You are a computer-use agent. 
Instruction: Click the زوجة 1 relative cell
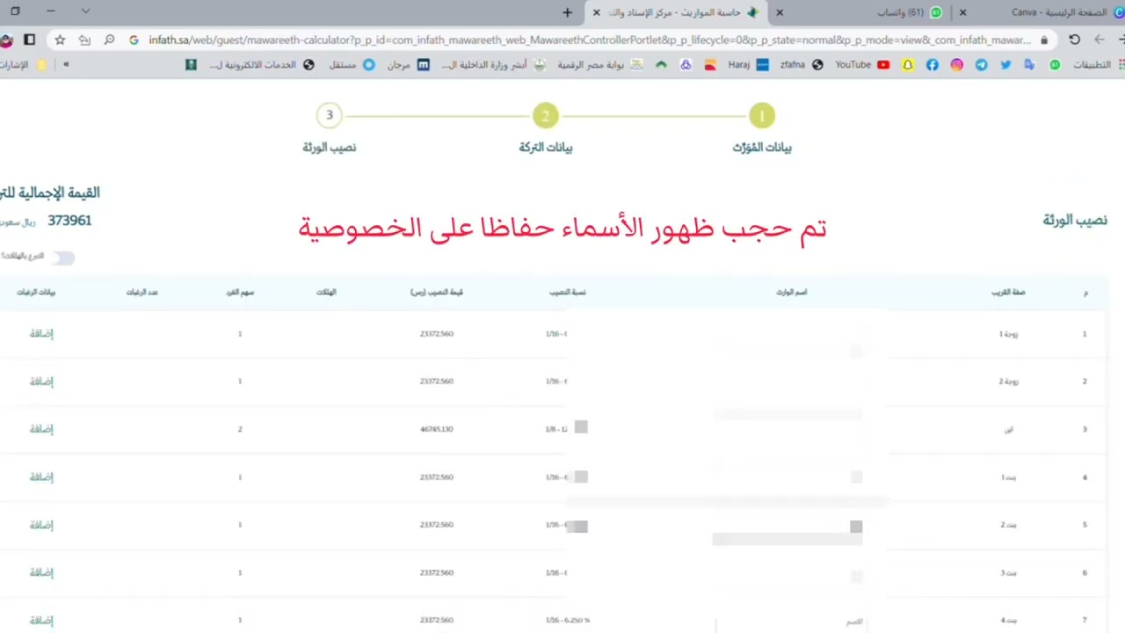(1007, 334)
